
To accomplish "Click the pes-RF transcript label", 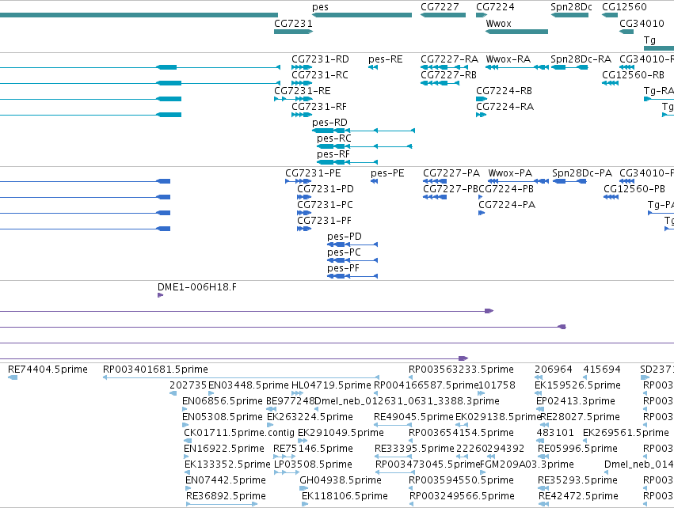I will click(x=333, y=154).
